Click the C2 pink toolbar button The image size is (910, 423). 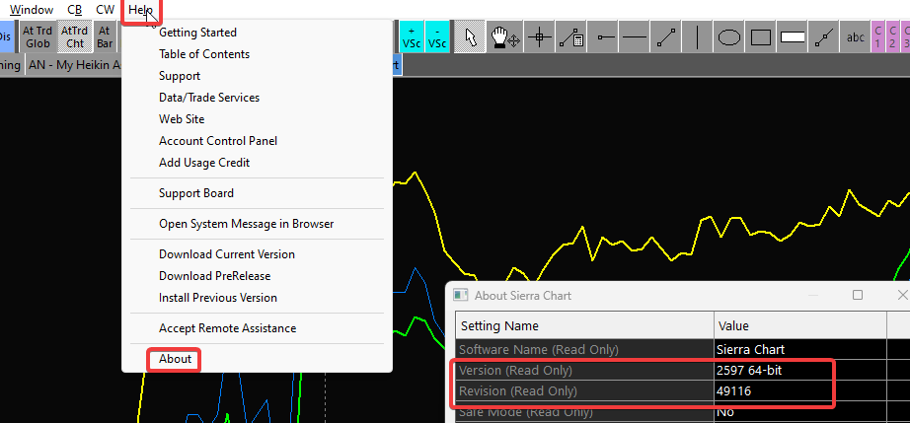pyautogui.click(x=892, y=37)
